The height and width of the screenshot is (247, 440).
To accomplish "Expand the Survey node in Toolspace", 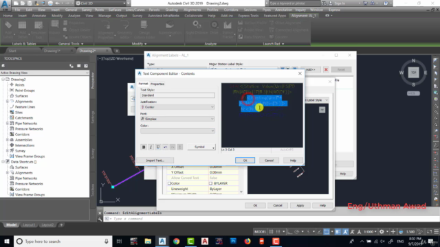I will click(x=8, y=151).
